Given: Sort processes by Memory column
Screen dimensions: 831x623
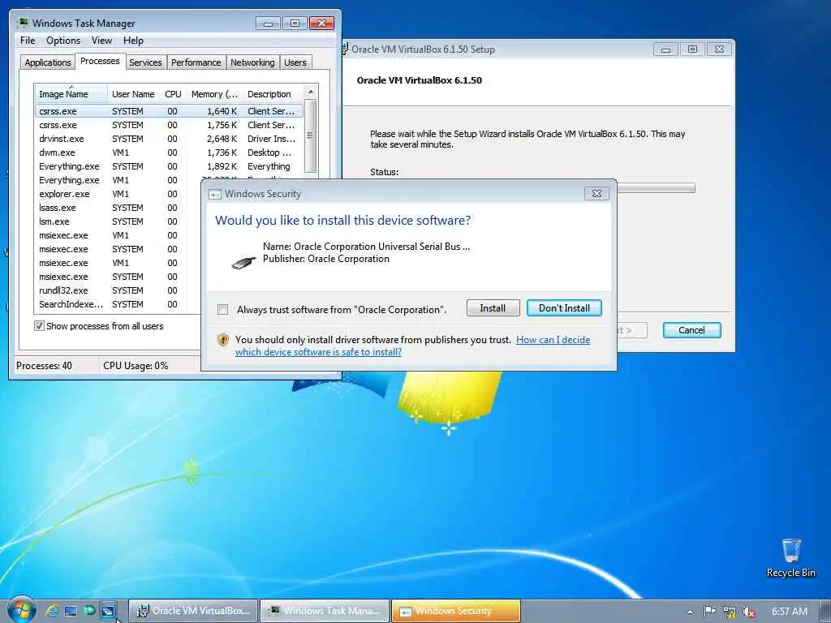Looking at the screenshot, I should coord(214,94).
